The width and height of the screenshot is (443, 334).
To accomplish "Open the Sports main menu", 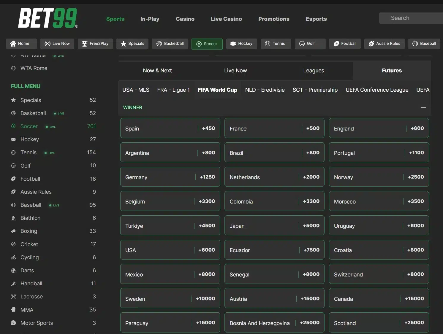I will pyautogui.click(x=115, y=19).
